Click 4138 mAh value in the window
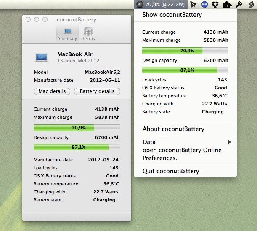This screenshot has height=231, width=257. click(107, 109)
